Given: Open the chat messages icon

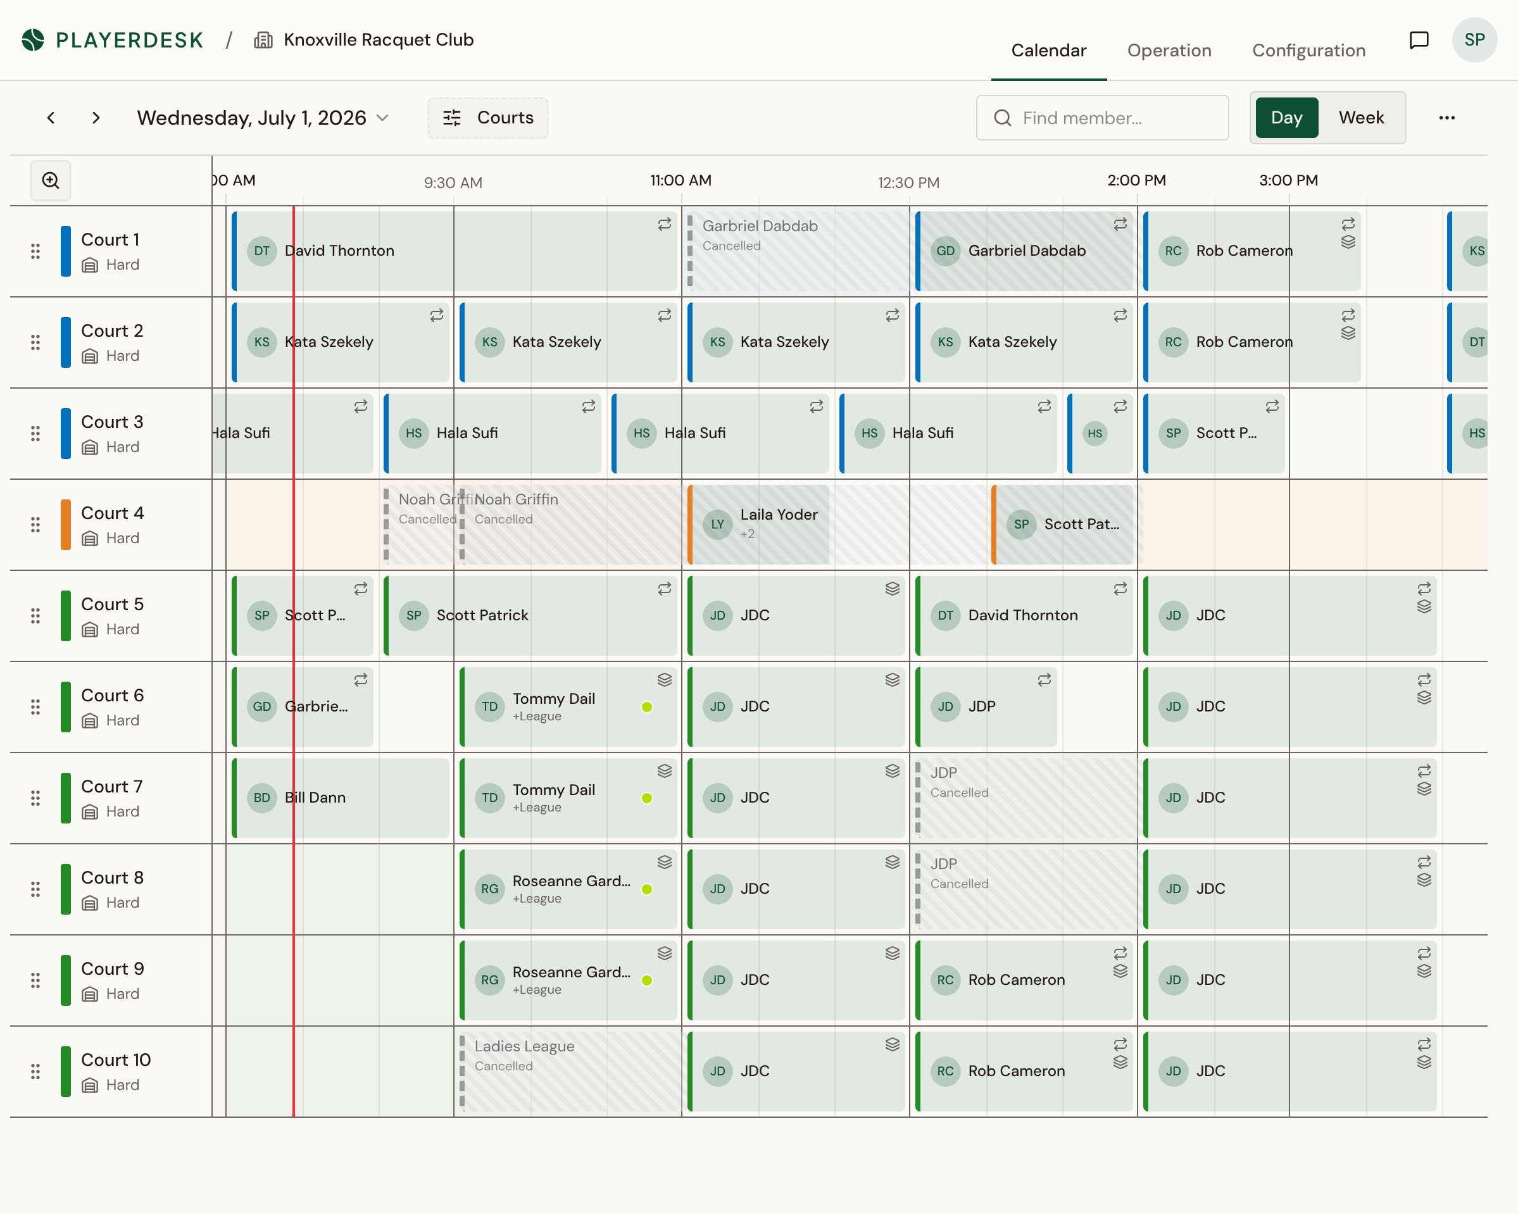Looking at the screenshot, I should point(1419,40).
